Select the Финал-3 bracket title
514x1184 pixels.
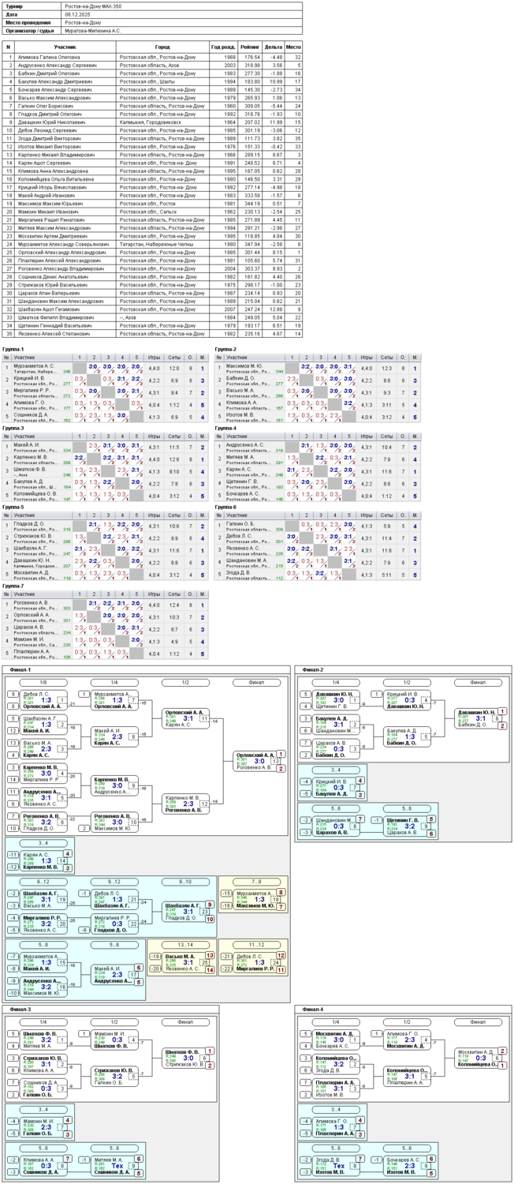pyautogui.click(x=20, y=1009)
